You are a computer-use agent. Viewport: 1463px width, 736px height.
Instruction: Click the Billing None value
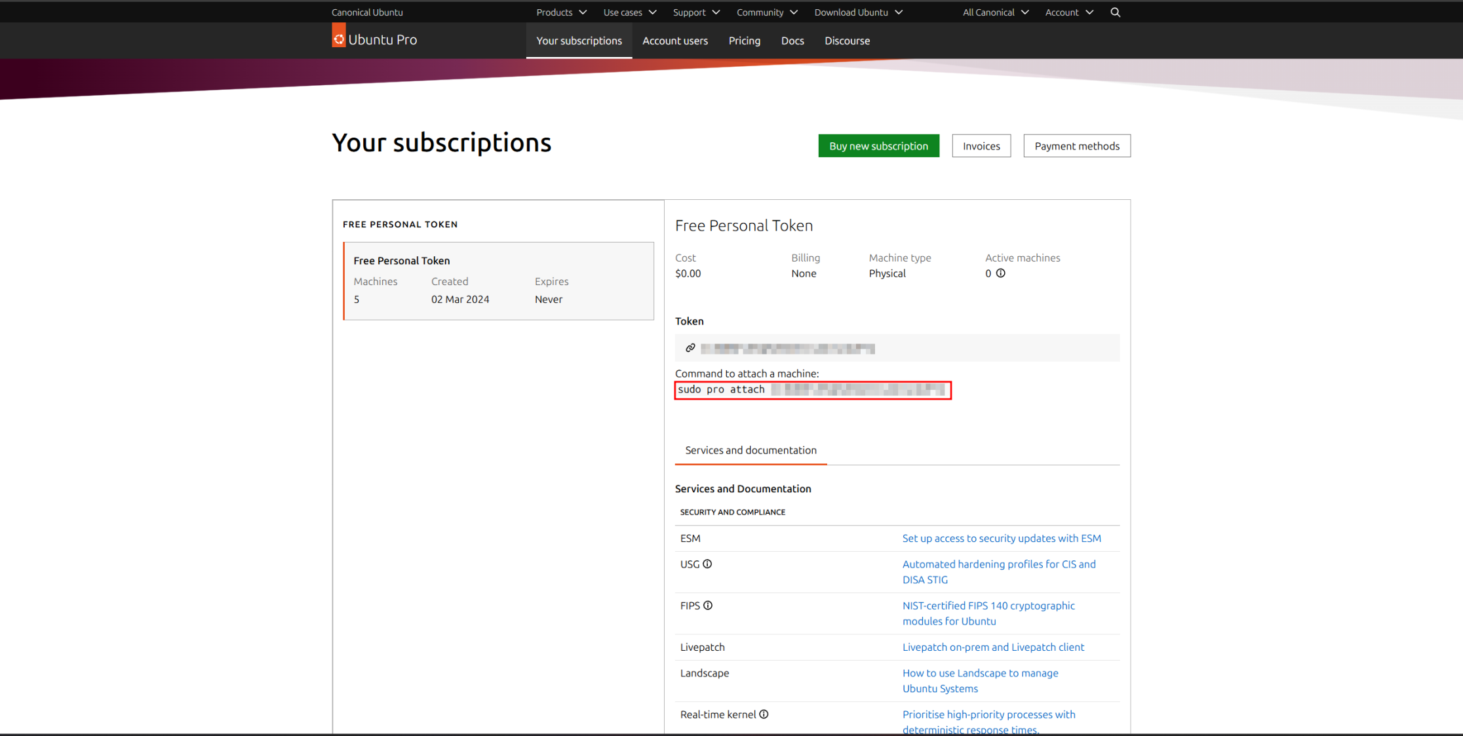click(804, 273)
